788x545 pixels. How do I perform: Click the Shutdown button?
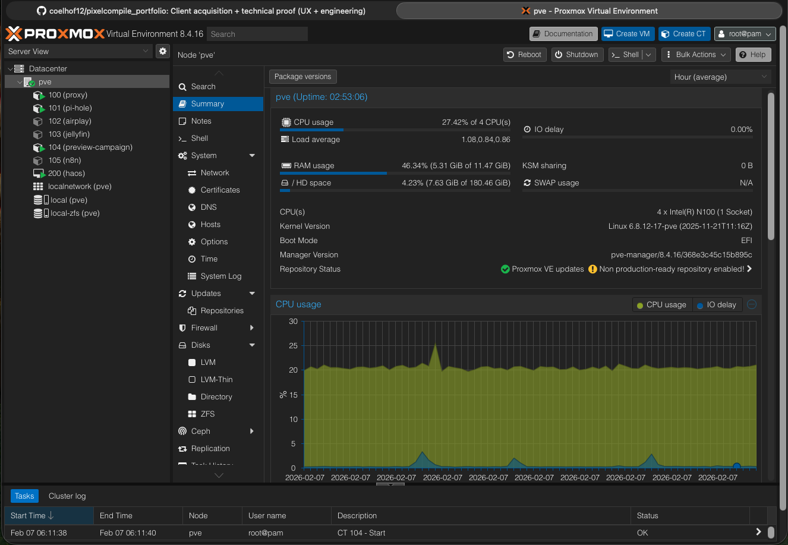[576, 55]
